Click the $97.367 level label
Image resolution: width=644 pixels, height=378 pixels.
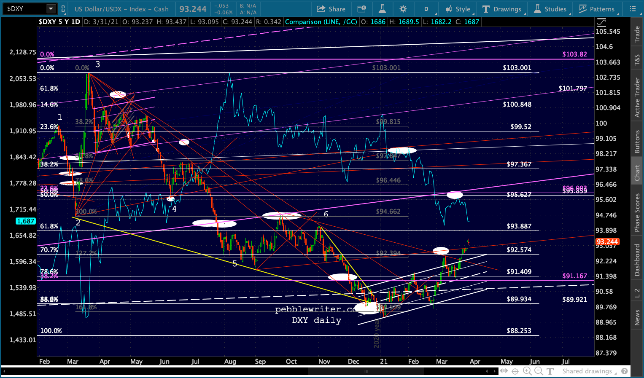(x=519, y=164)
